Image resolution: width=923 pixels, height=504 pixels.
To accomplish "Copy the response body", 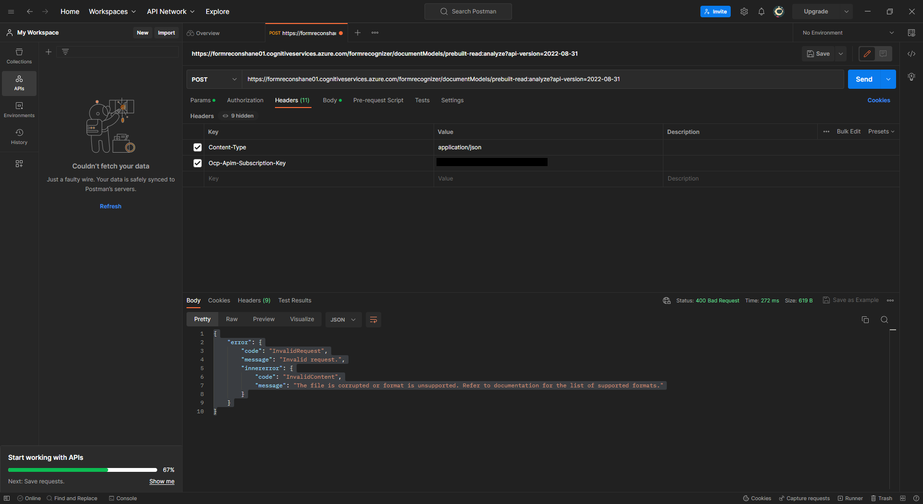I will click(x=865, y=319).
